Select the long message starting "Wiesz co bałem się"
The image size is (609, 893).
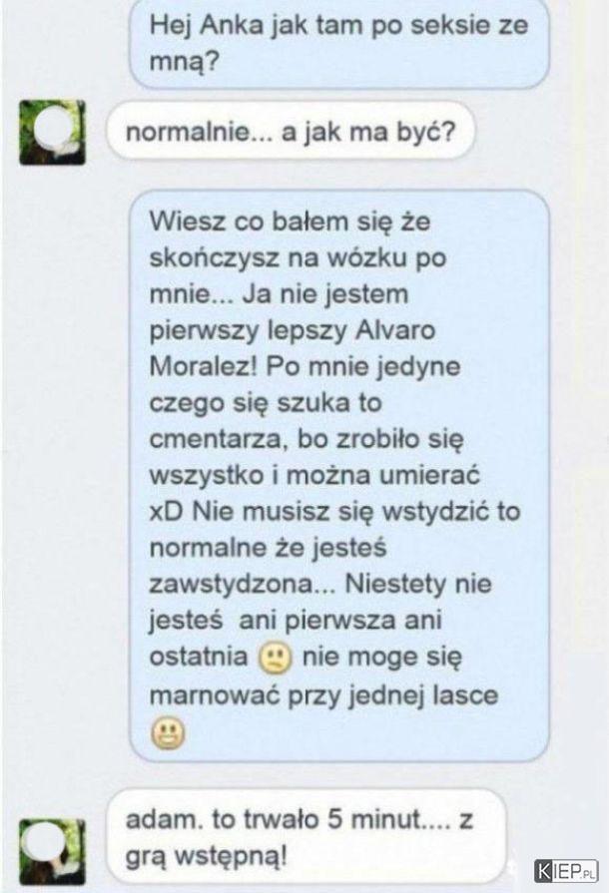[339, 476]
